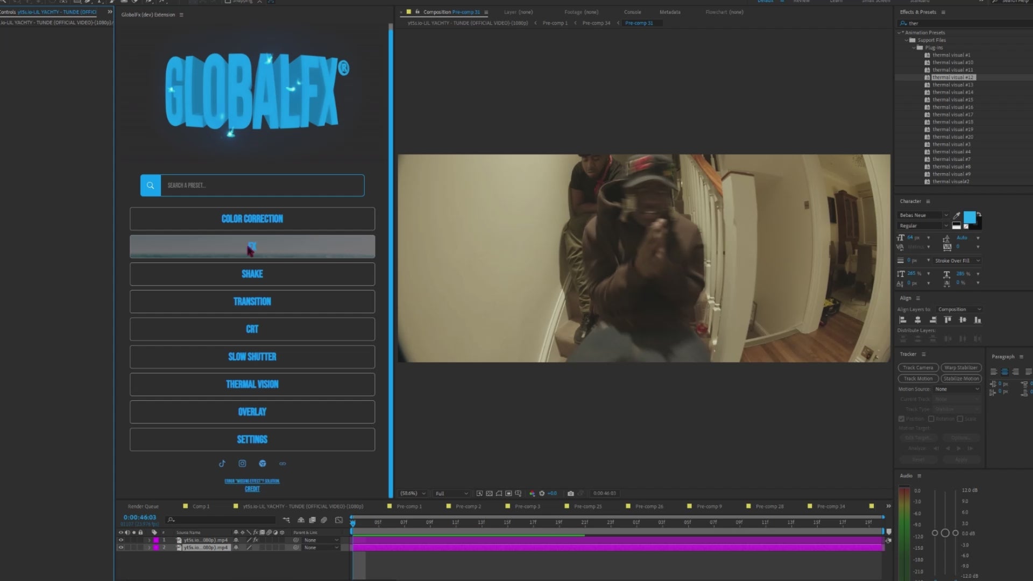Switch to Pre-comp 25 timeline tab
Screen dimensions: 1033x581
click(x=588, y=506)
